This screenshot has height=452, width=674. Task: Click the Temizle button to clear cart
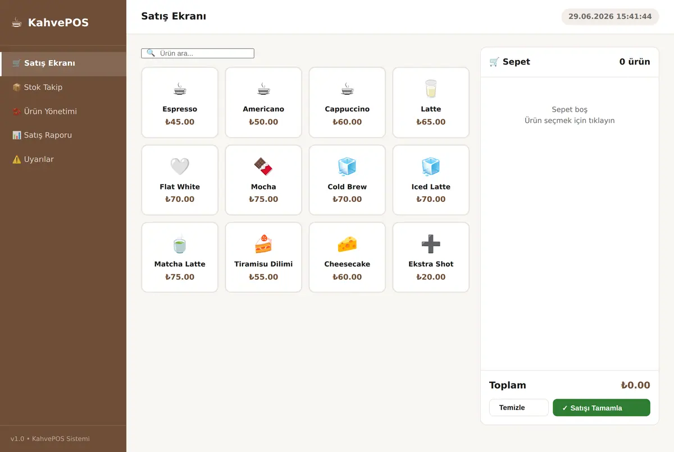pyautogui.click(x=518, y=408)
